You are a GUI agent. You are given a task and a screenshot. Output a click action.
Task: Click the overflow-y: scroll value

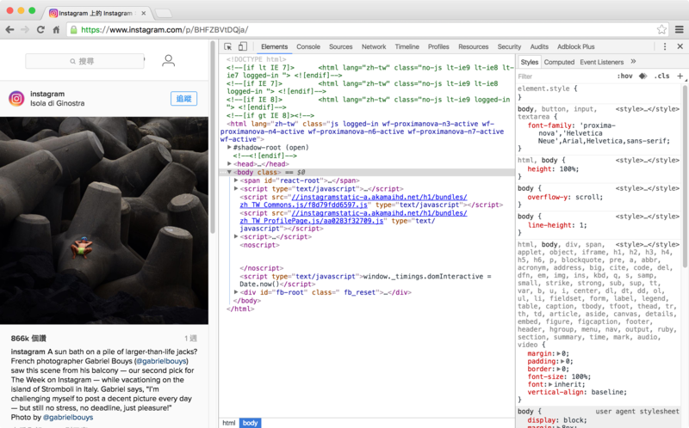589,197
